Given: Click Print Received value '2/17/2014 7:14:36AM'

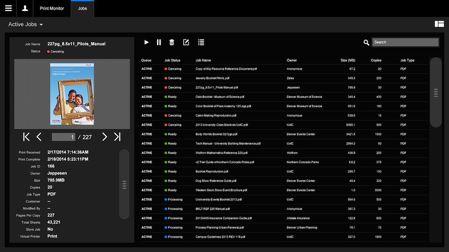Looking at the screenshot, I should (68, 152).
